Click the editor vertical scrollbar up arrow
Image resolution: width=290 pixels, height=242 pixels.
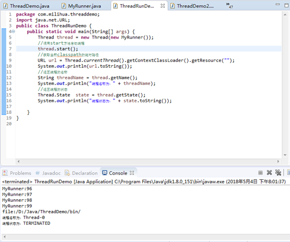(x=285, y=15)
